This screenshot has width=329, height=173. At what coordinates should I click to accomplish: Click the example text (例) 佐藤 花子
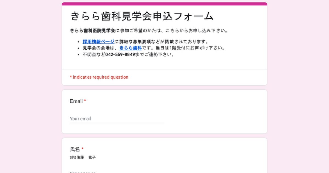83,158
